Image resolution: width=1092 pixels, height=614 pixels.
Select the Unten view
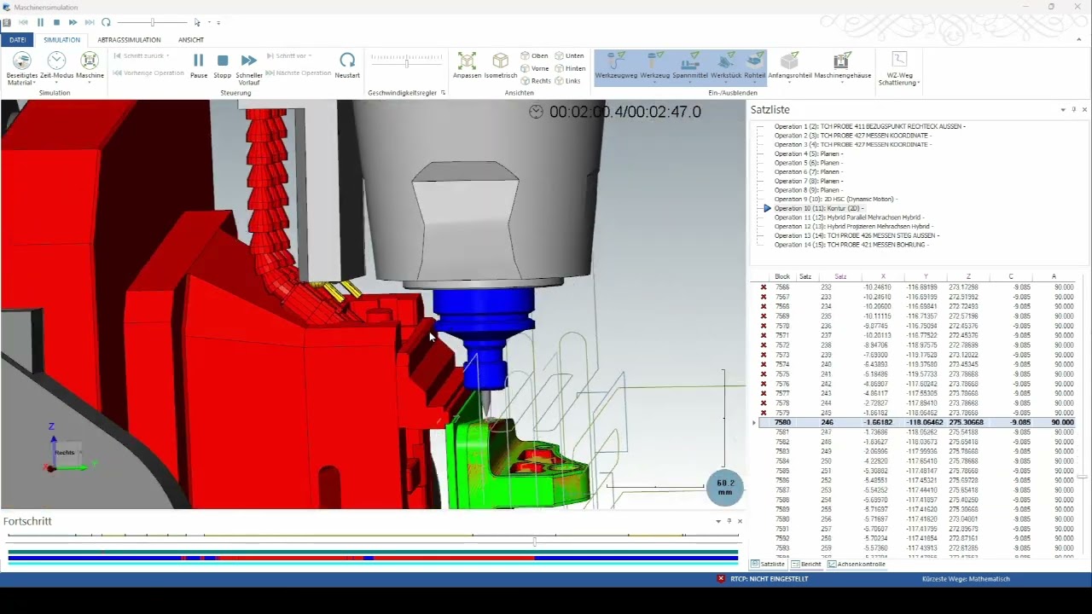[569, 55]
